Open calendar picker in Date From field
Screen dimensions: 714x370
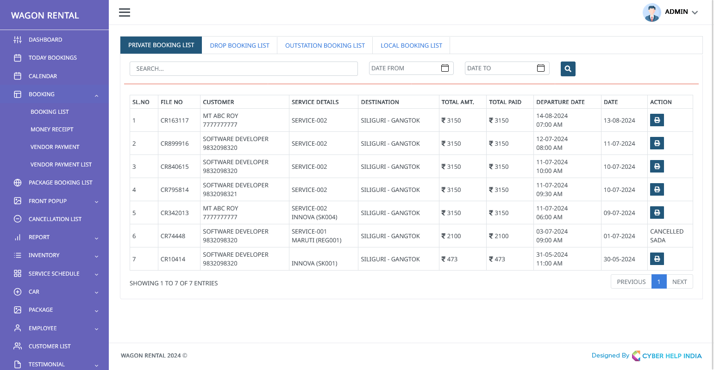445,68
